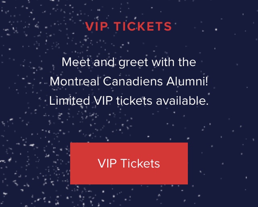Click the word 'tickets' in the last sentence
Viewport: 258px width, 207px height.
[x=134, y=101]
